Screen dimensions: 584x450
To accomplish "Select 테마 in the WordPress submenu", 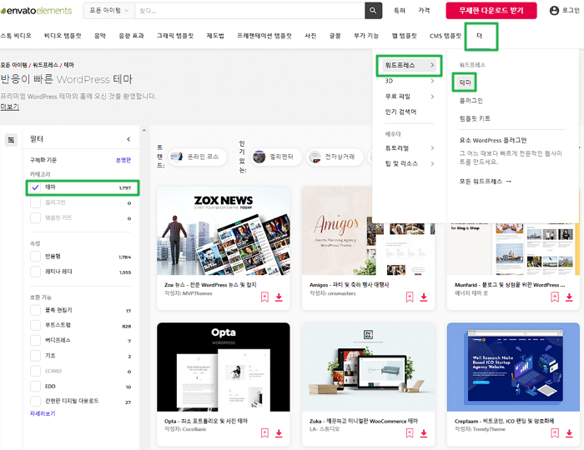I will [466, 82].
